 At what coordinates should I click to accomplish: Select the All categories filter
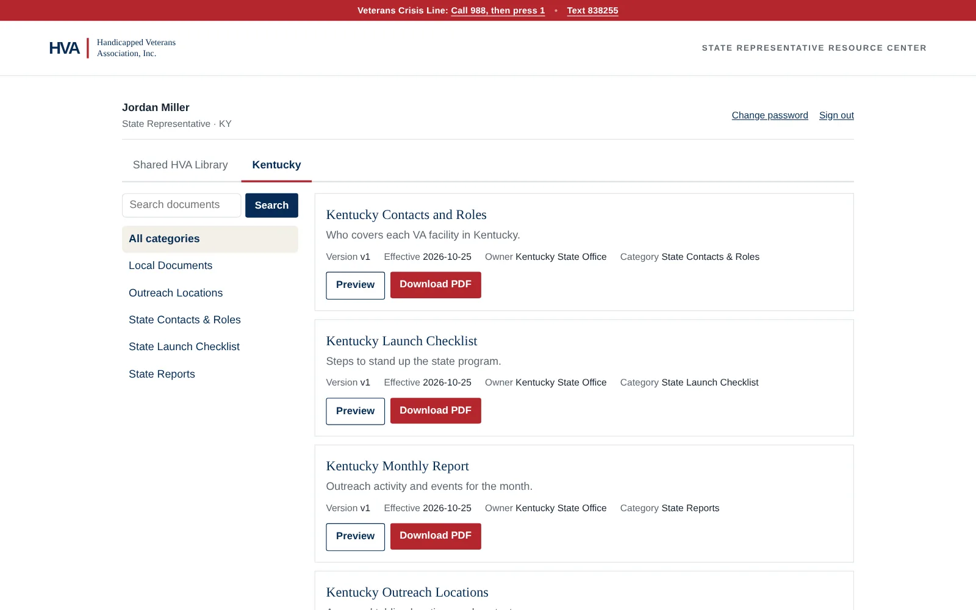(x=210, y=239)
